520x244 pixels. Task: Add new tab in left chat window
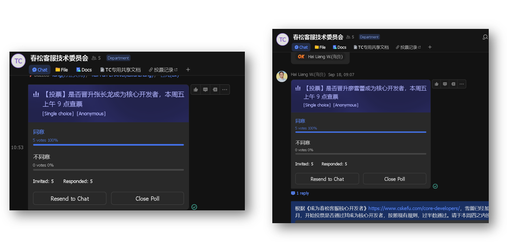coord(188,70)
